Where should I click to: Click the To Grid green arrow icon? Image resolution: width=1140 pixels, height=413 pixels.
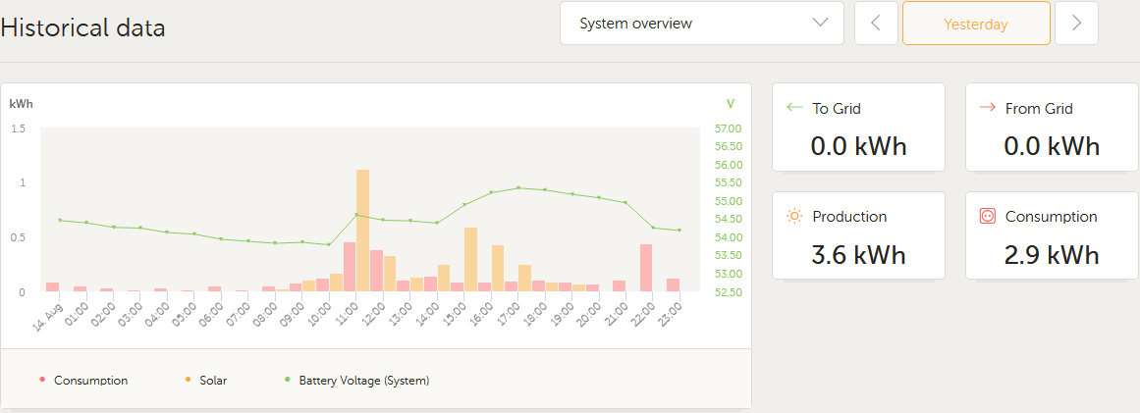tap(794, 108)
